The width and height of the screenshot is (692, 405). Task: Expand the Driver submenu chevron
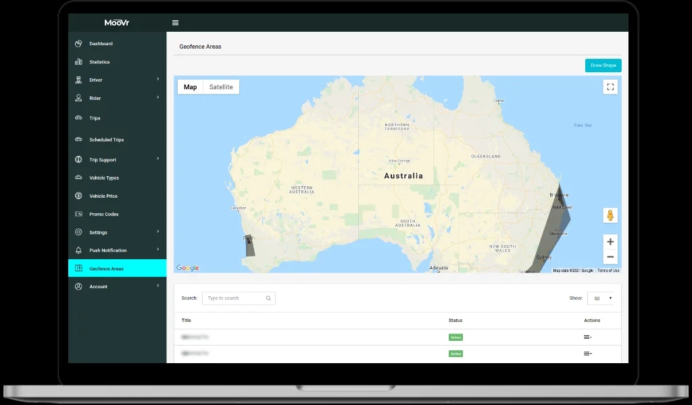pos(158,79)
